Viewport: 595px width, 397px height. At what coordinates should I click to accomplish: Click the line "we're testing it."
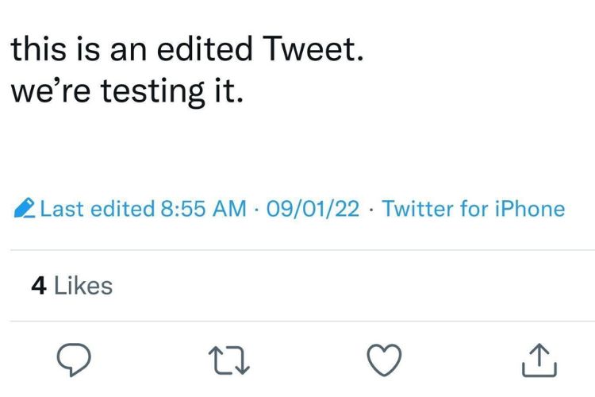(x=125, y=92)
